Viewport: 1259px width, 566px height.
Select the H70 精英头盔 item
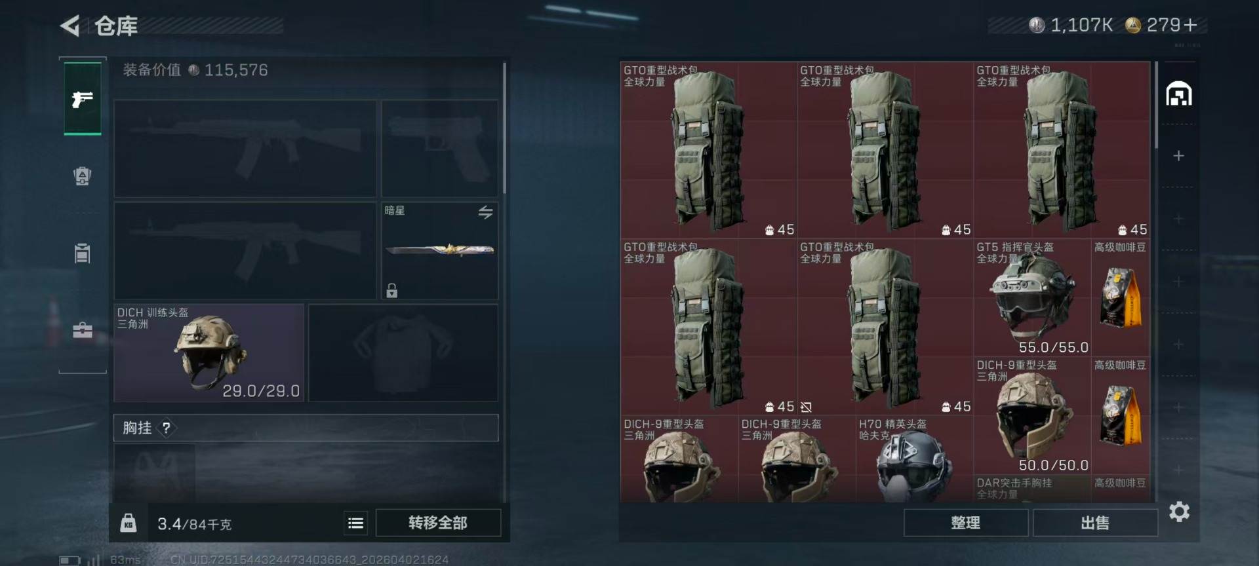(915, 459)
